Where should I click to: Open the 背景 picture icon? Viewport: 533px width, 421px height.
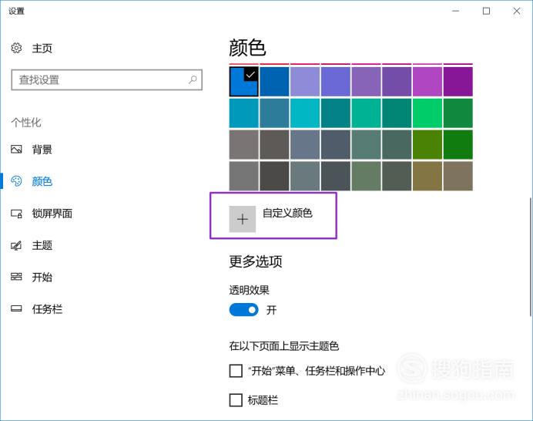coord(16,149)
